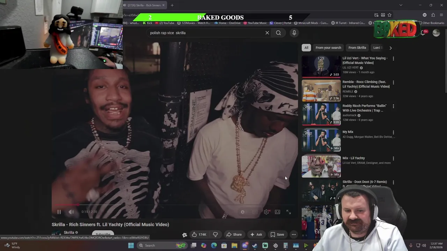
Task: Select the All filter chip
Action: pyautogui.click(x=306, y=48)
